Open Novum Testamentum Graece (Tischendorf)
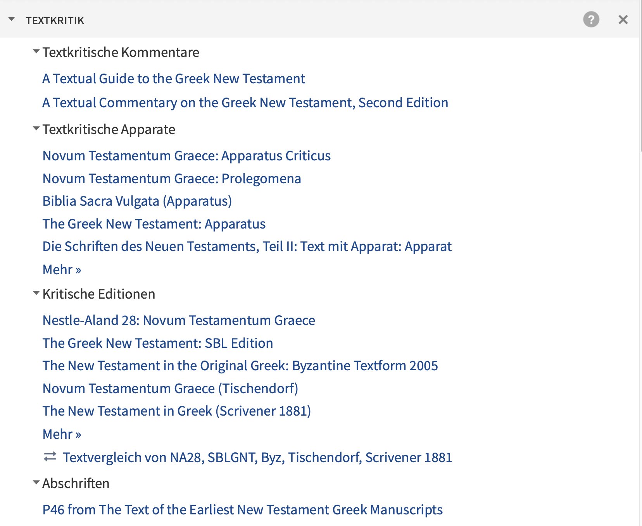Image resolution: width=642 pixels, height=526 pixels. pyautogui.click(x=170, y=388)
